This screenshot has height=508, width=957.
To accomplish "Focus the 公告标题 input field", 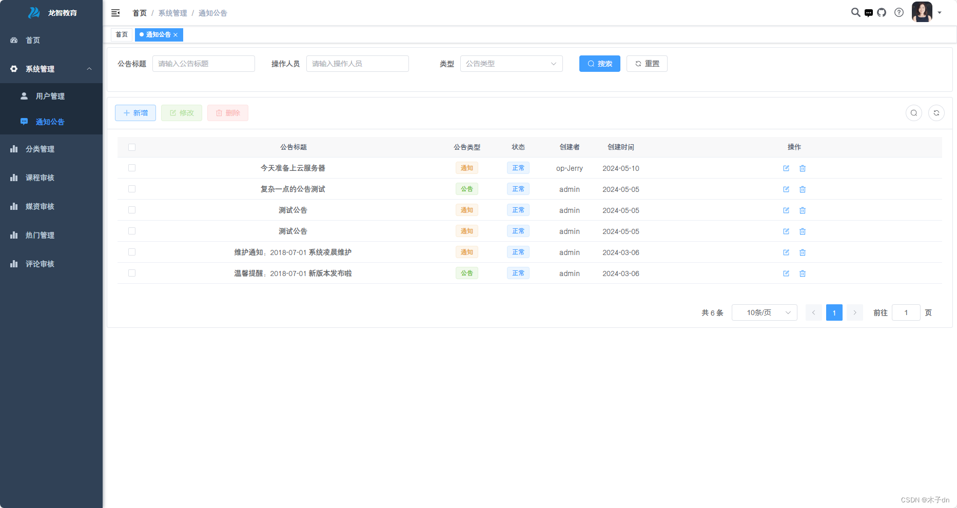I will pyautogui.click(x=203, y=64).
